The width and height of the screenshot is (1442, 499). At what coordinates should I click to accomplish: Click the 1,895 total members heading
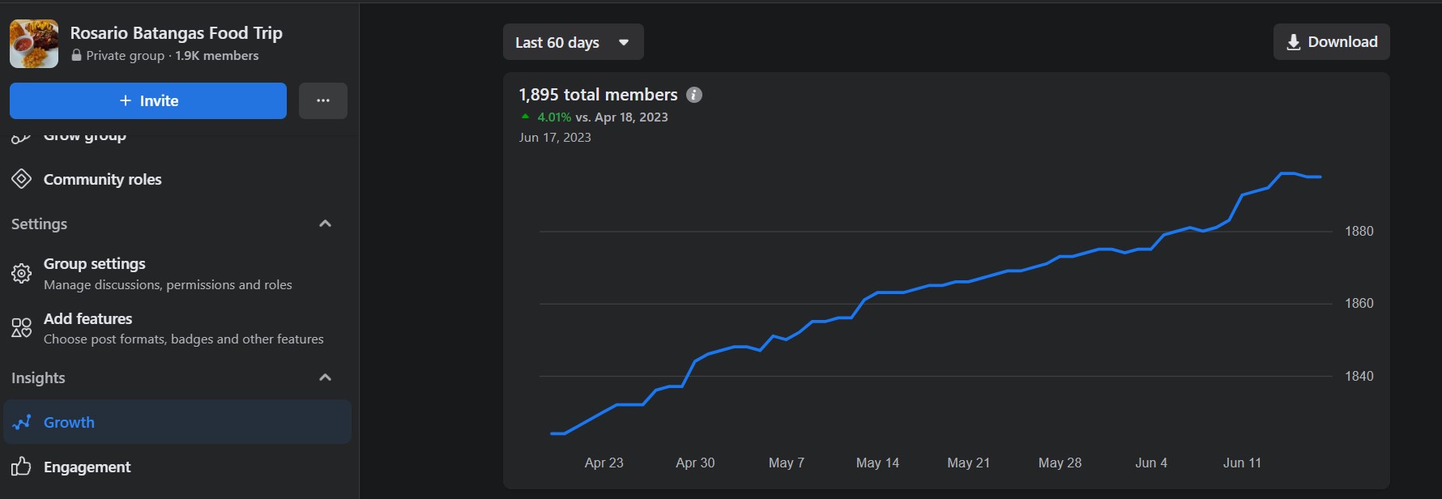pyautogui.click(x=598, y=95)
